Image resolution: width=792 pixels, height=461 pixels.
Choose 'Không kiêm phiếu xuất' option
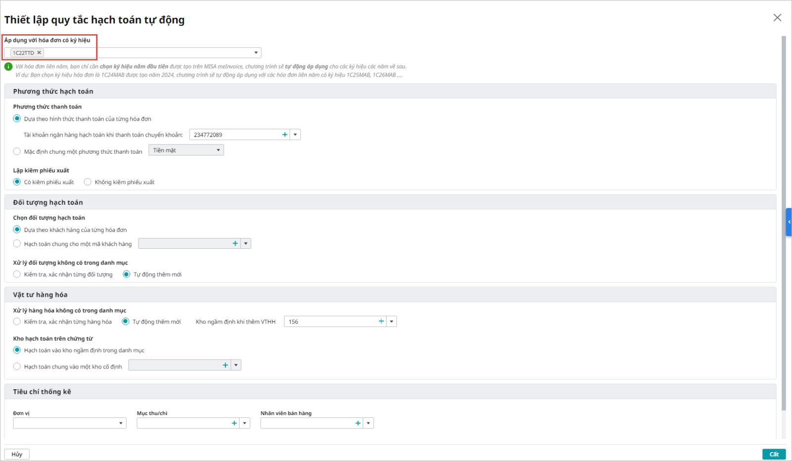click(x=88, y=182)
